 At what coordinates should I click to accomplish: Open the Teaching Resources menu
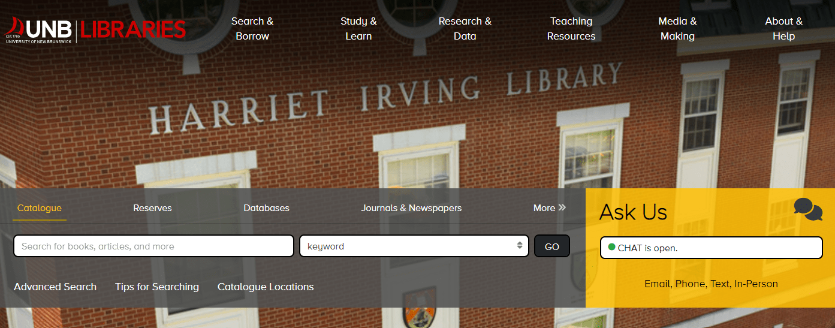point(571,29)
